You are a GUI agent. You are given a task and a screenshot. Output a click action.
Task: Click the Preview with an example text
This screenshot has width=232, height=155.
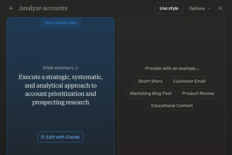(172, 68)
